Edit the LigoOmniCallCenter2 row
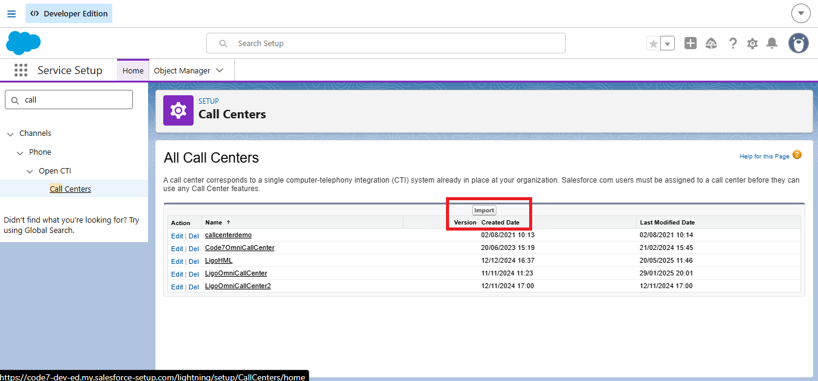The width and height of the screenshot is (818, 381). 177,287
